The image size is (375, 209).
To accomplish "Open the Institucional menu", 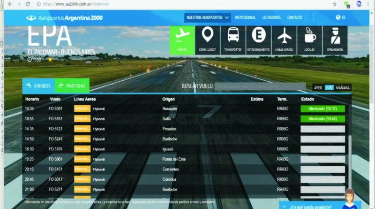I will pyautogui.click(x=245, y=17).
